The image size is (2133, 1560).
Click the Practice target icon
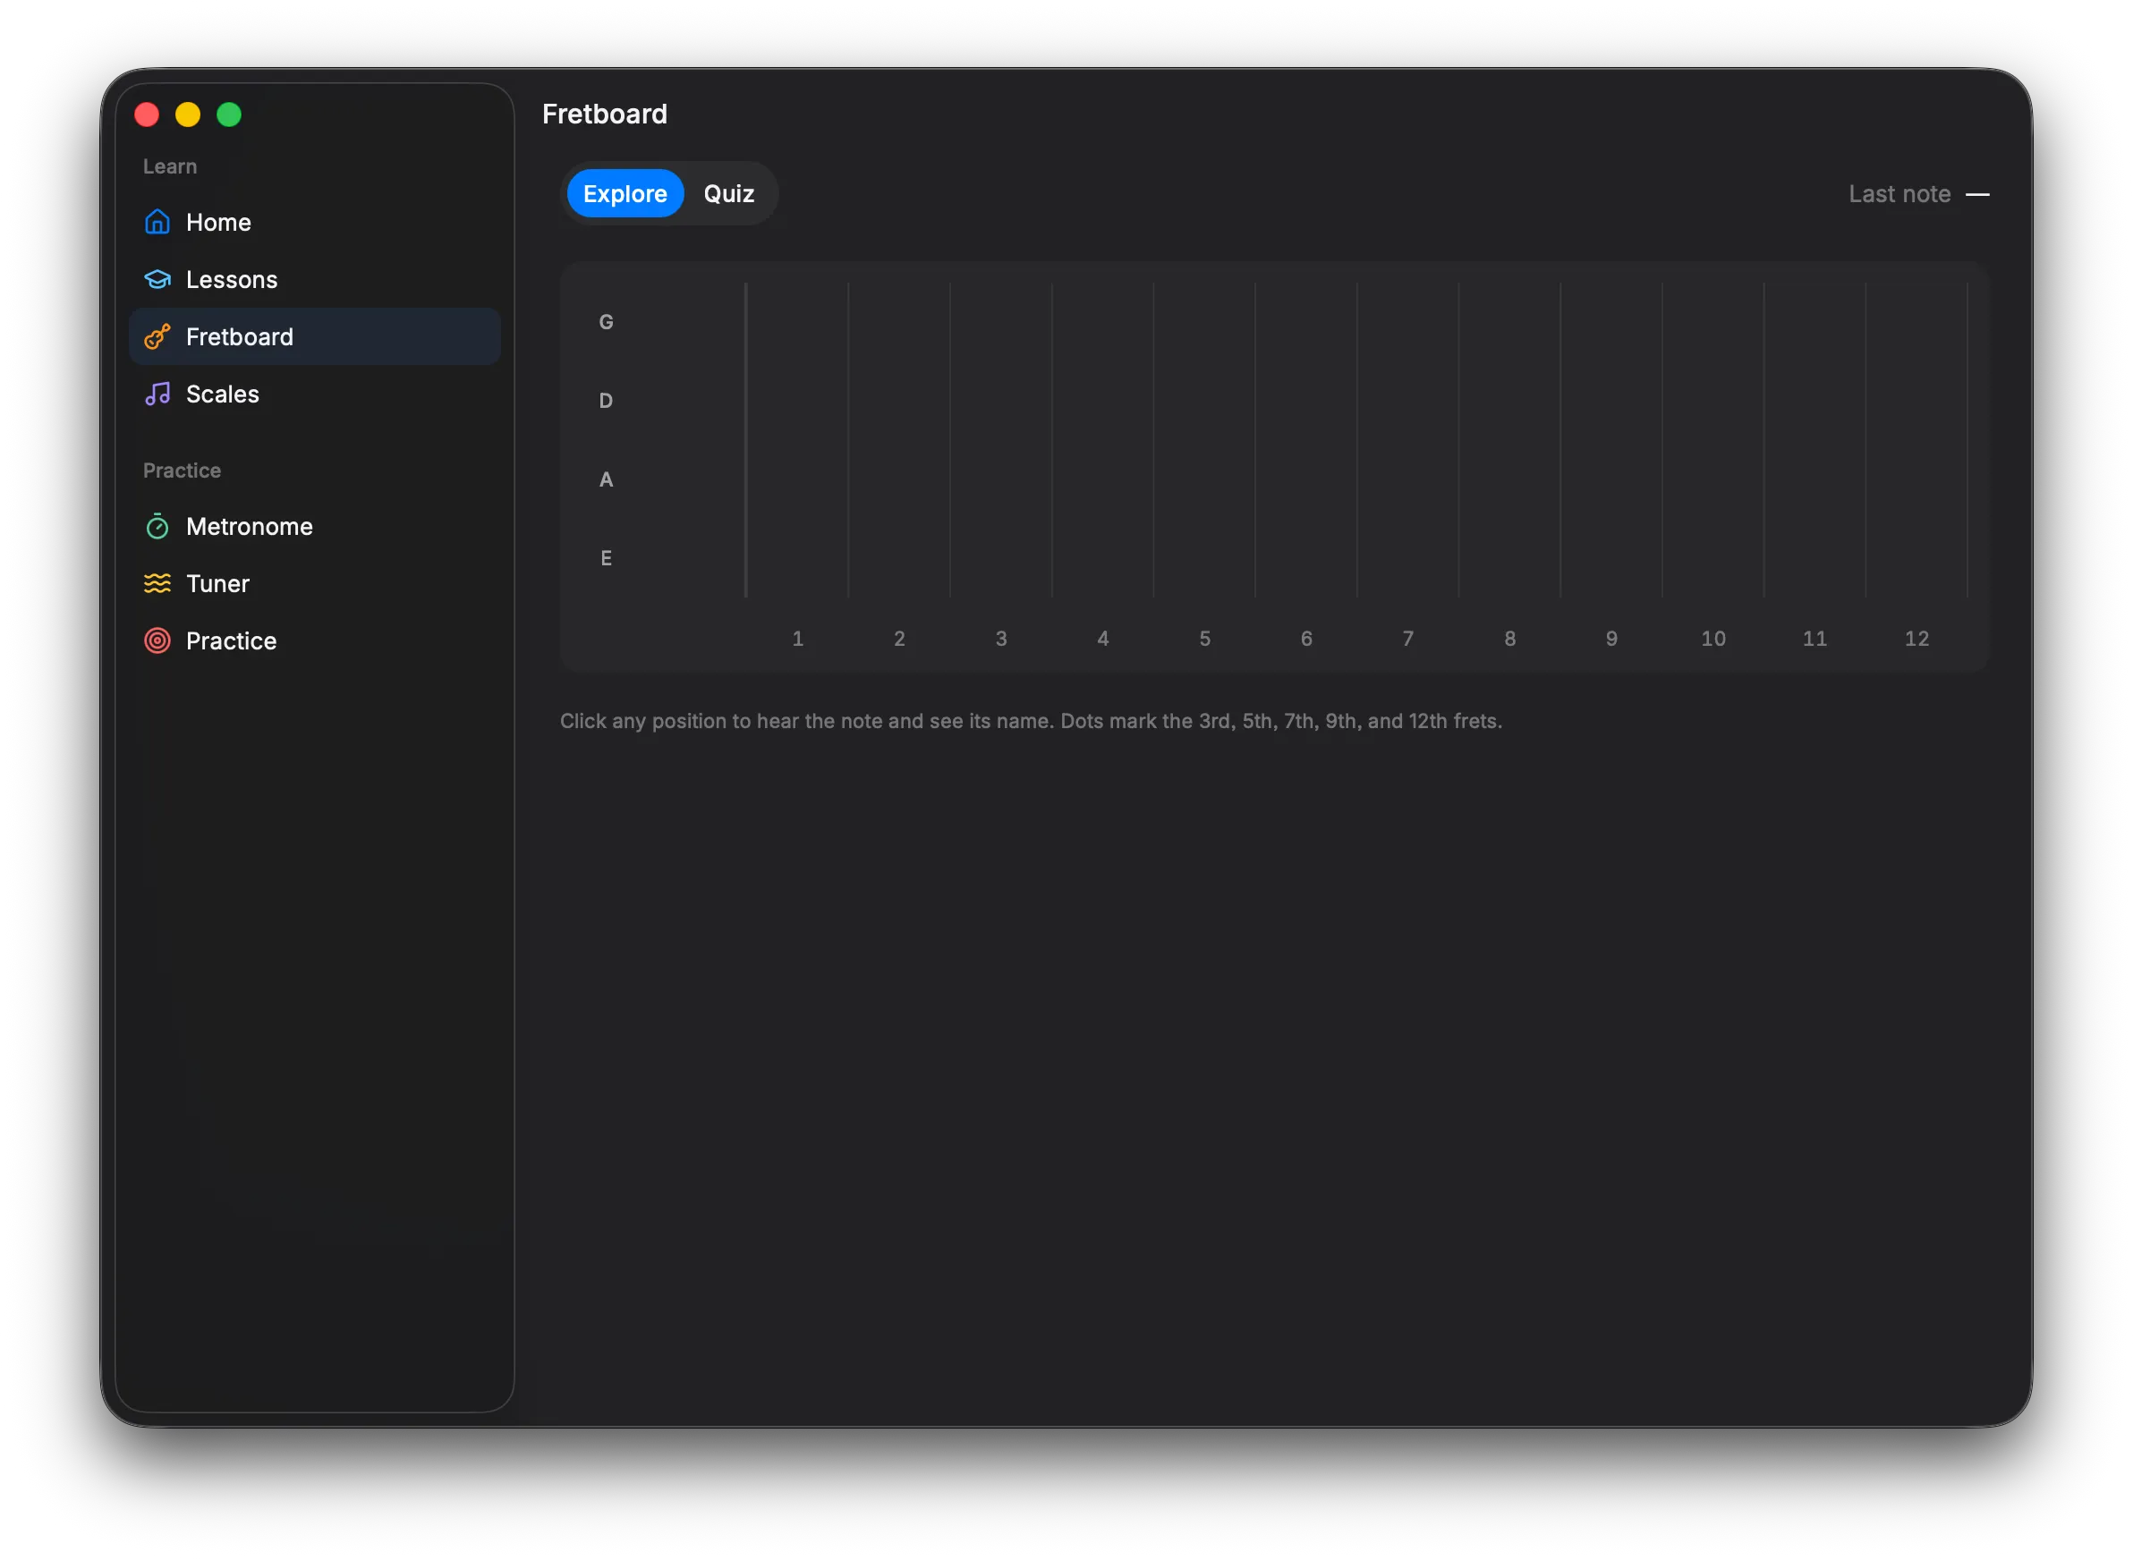point(157,641)
